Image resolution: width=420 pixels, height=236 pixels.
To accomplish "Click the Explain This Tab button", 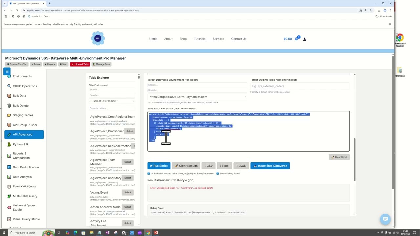I will coord(17,64).
